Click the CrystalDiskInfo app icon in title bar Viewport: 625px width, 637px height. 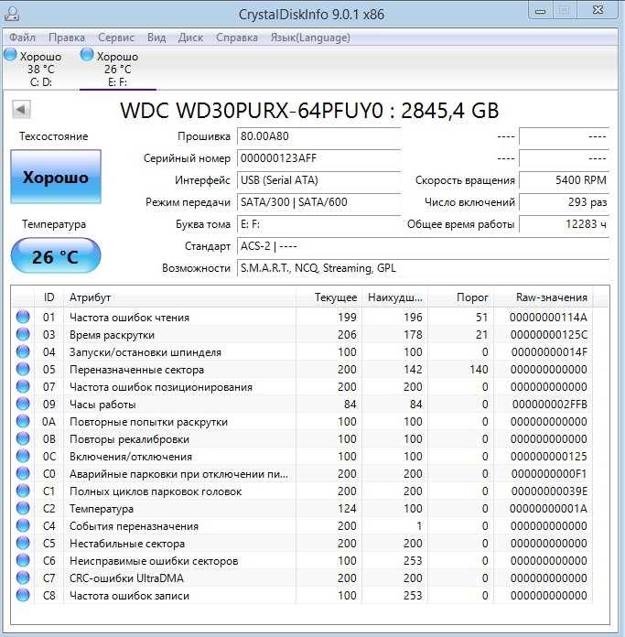coord(12,14)
